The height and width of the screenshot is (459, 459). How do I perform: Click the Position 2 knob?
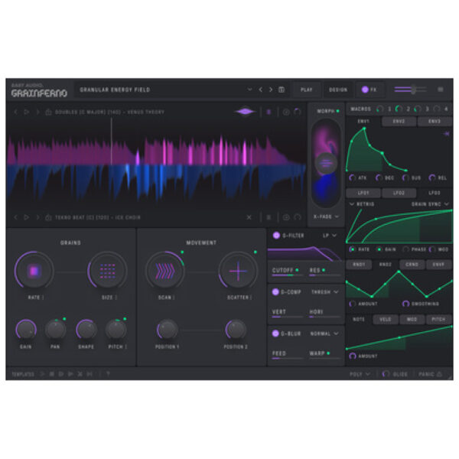coord(236,330)
